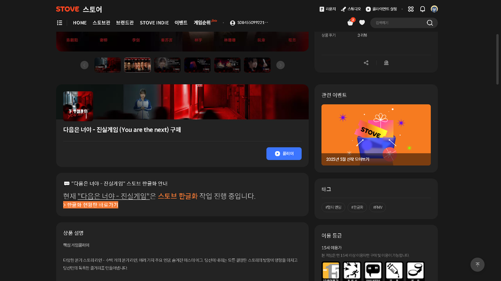Open 한글화 현황판 바로가기 link
This screenshot has height=281, width=501.
point(91,205)
